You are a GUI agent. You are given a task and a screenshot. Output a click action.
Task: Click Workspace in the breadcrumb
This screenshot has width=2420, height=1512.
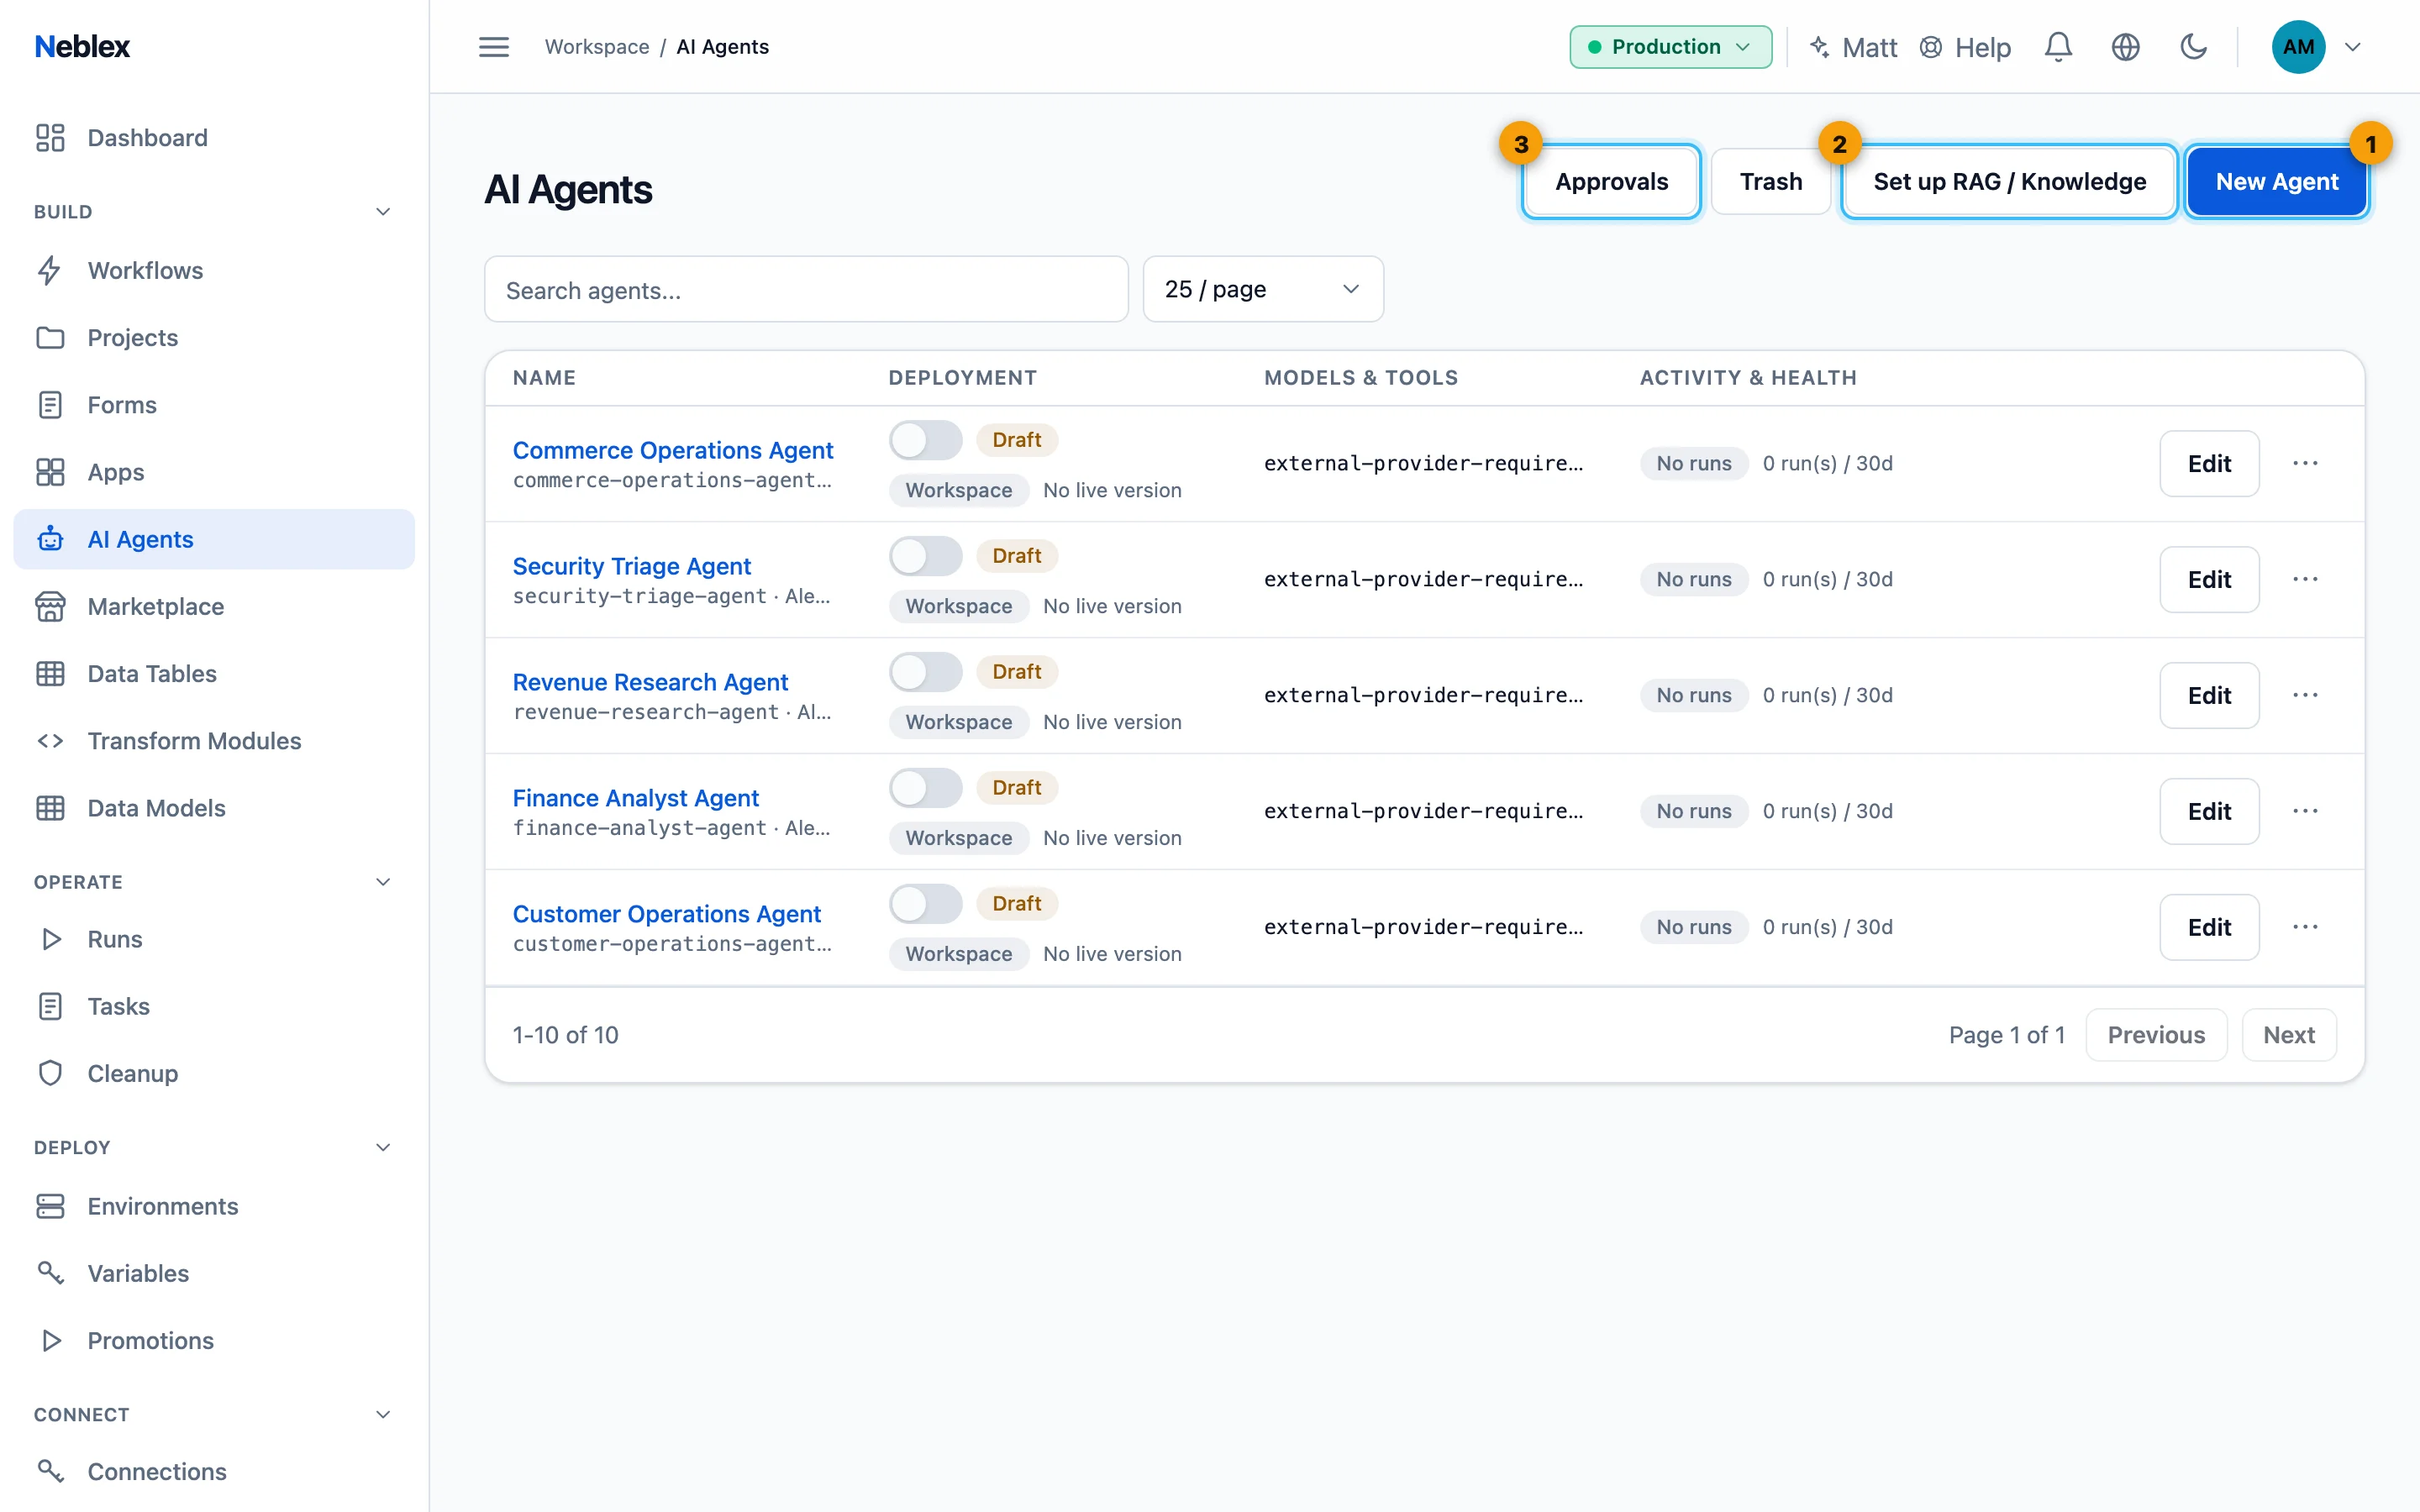tap(597, 47)
